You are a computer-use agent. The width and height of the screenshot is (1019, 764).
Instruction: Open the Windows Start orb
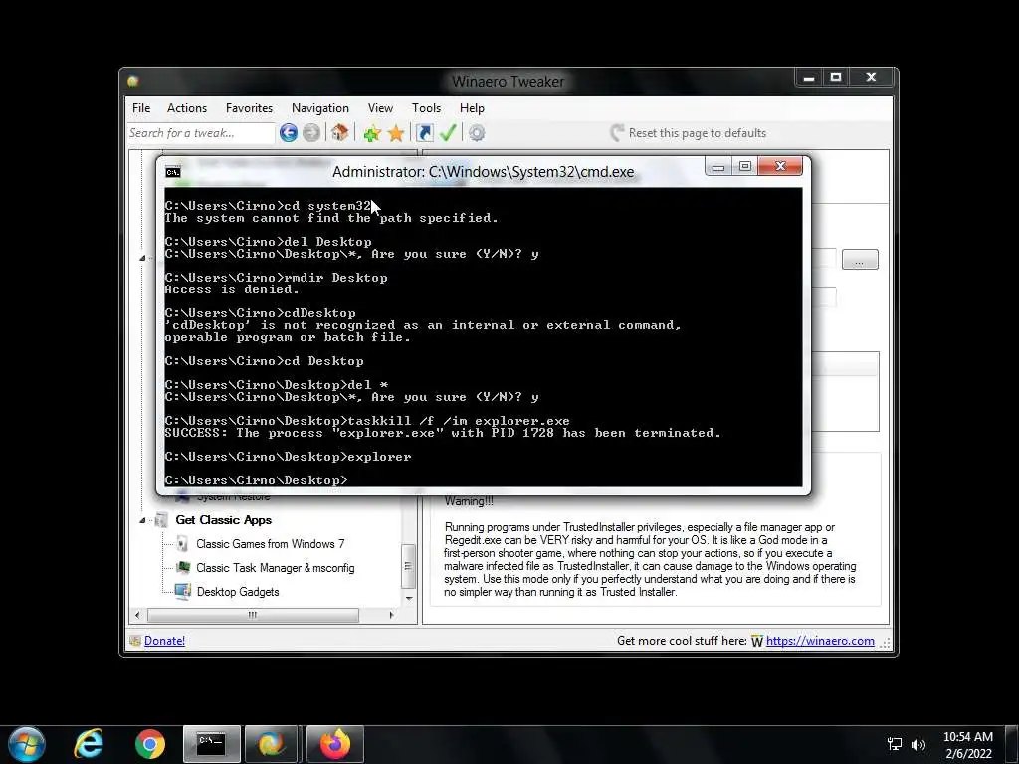[x=27, y=744]
